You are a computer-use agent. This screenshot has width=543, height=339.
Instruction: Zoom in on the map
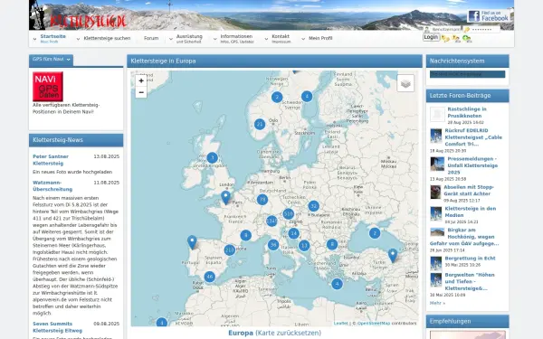[x=141, y=80]
